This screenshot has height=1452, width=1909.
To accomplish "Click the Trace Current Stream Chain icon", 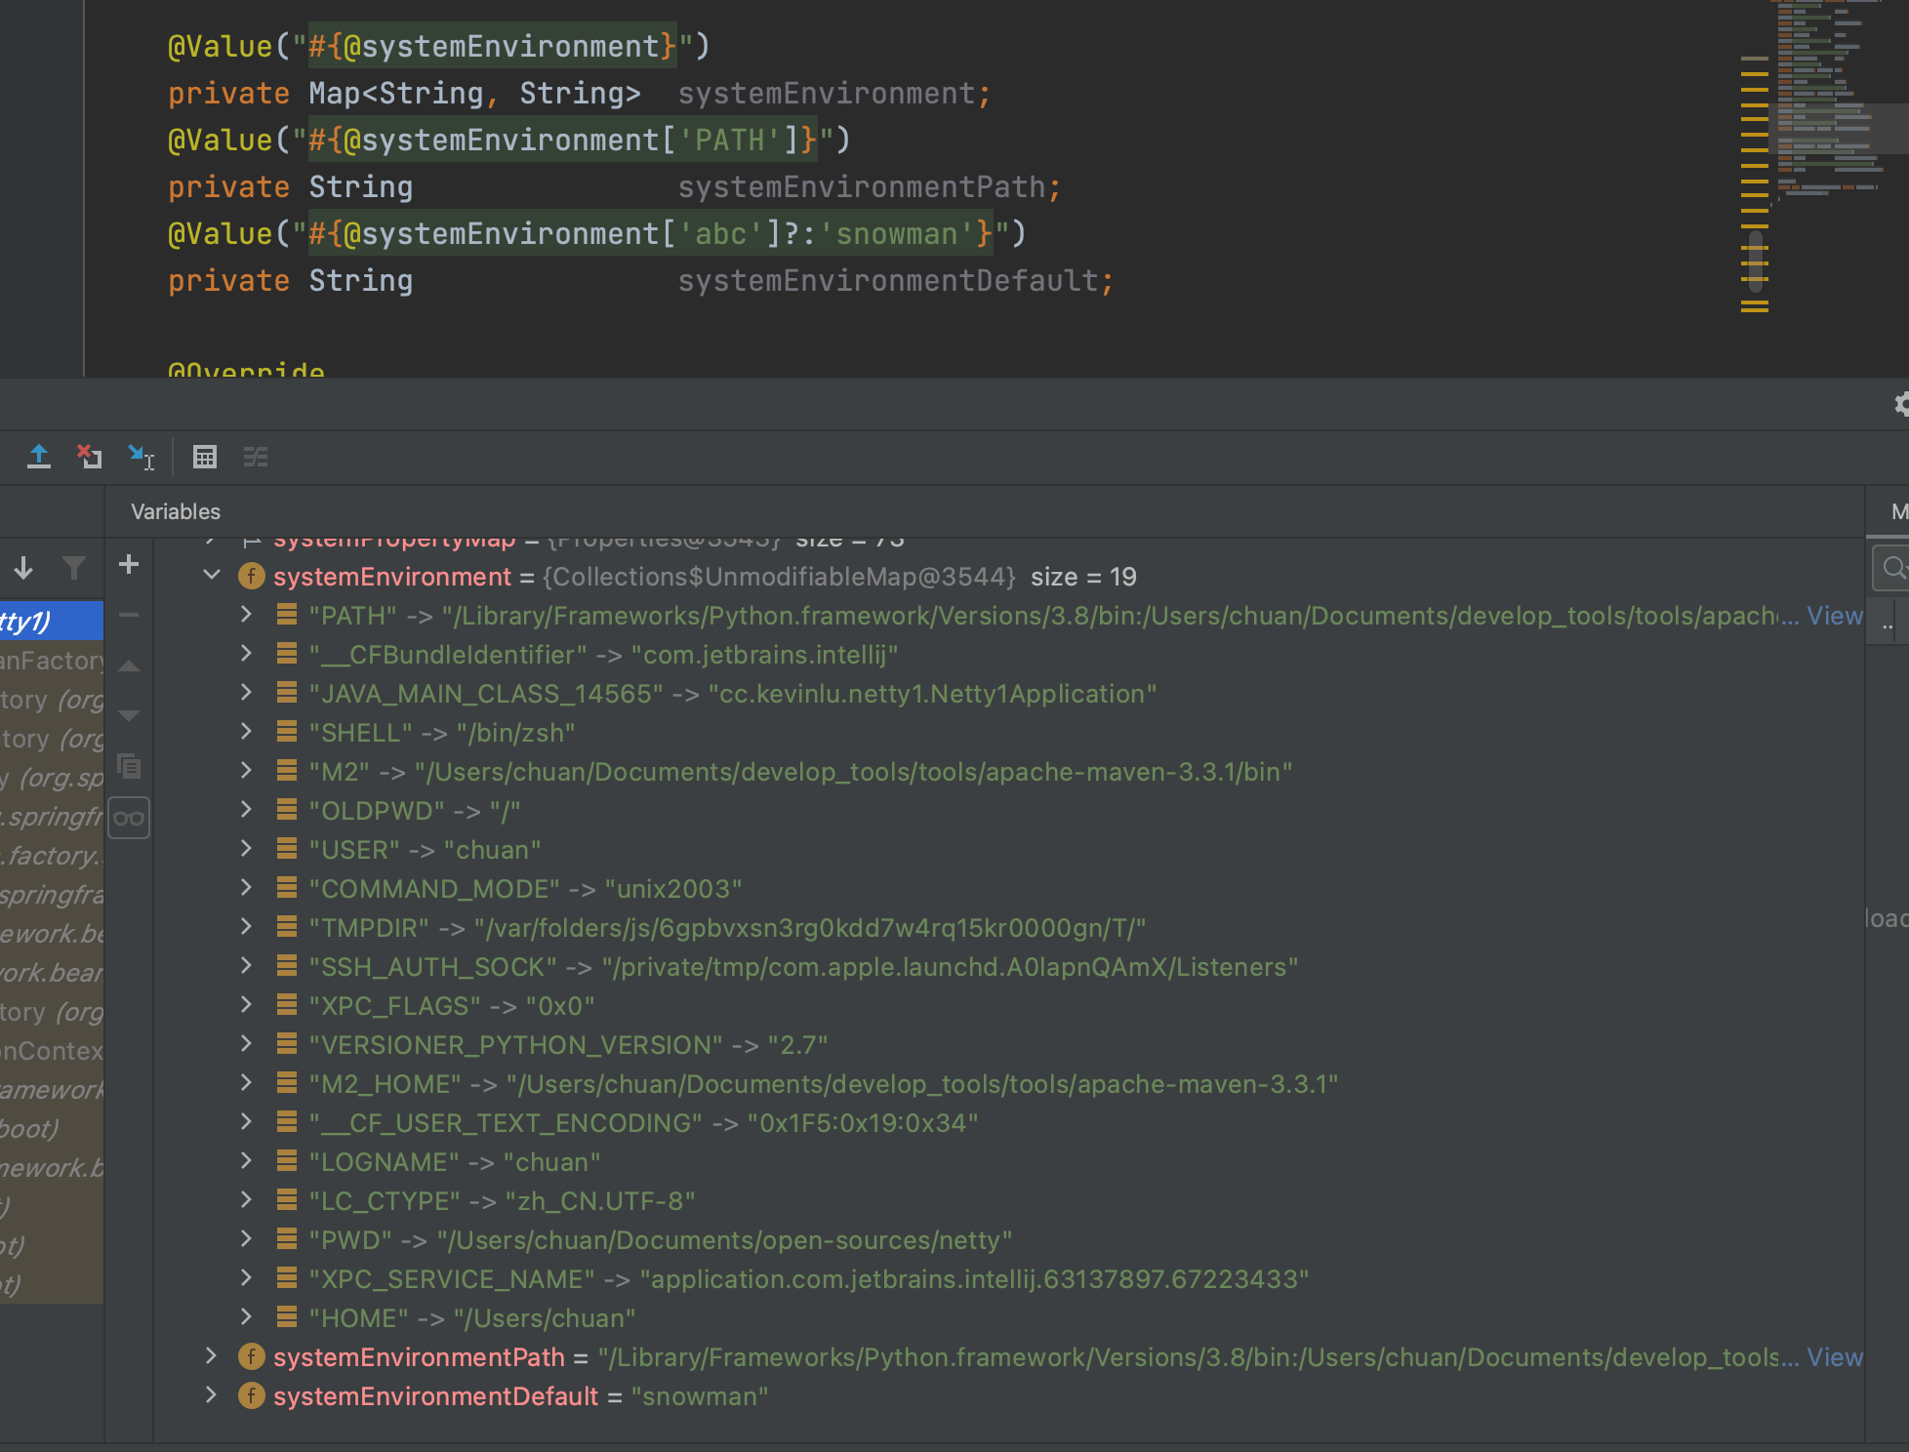I will pyautogui.click(x=256, y=456).
